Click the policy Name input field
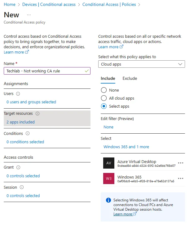194x228 pixels. pyautogui.click(x=44, y=71)
